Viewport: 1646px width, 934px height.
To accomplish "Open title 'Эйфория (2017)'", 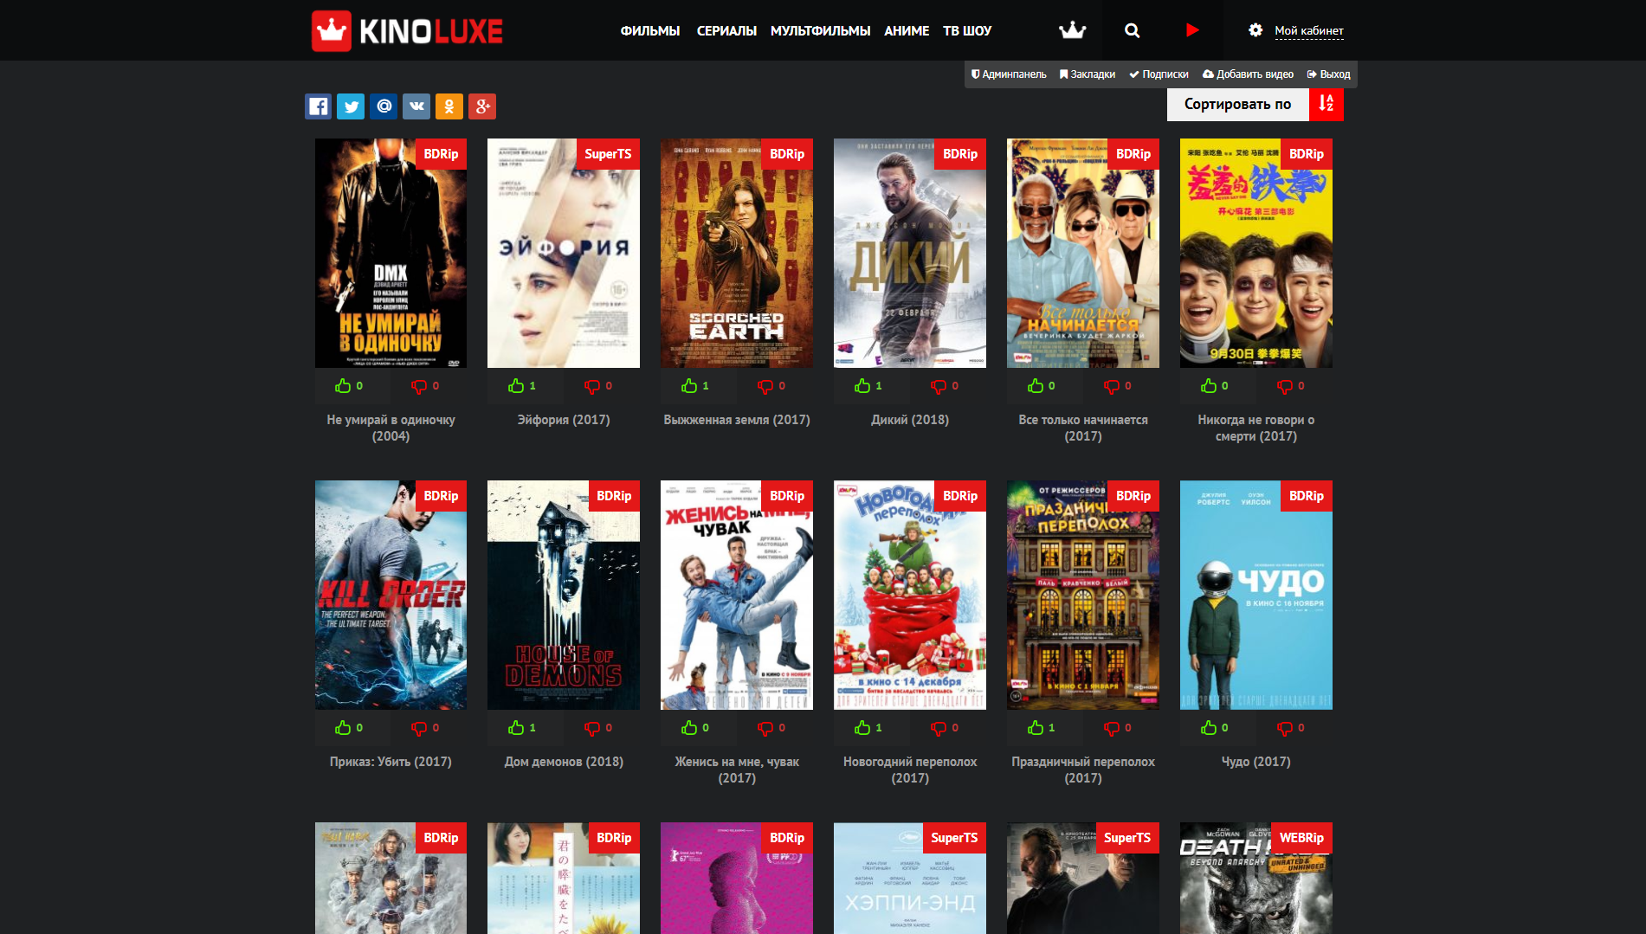I will tap(564, 420).
